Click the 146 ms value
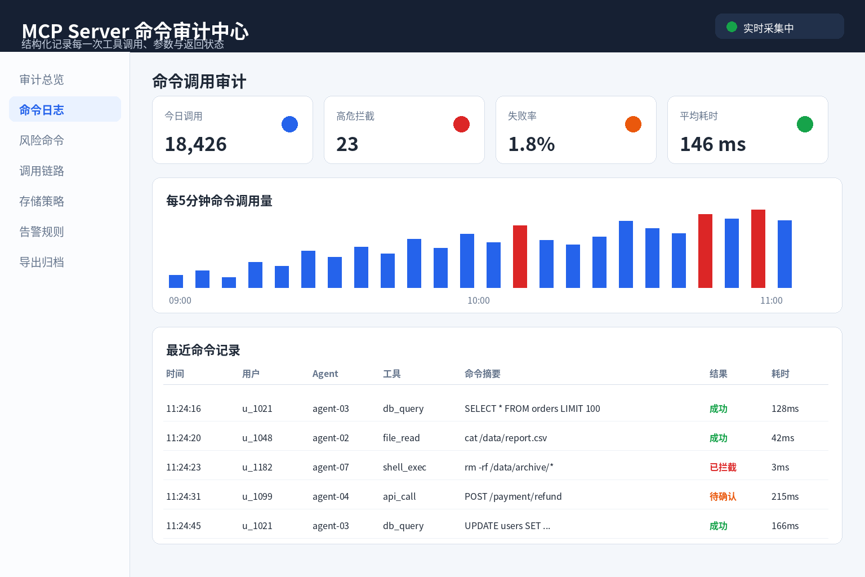 pos(712,144)
